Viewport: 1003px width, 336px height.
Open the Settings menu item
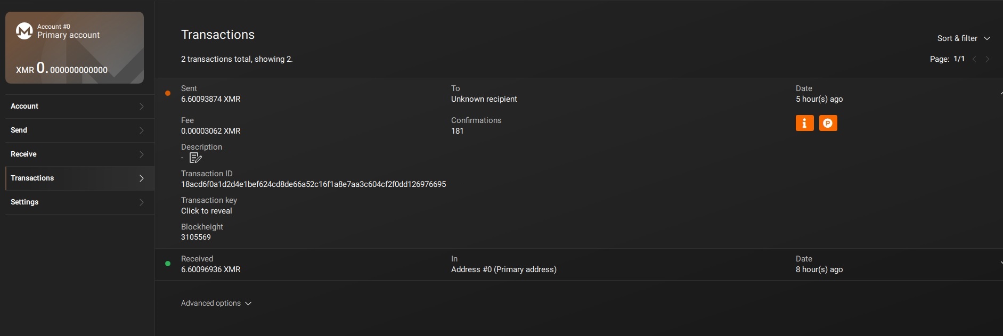[77, 202]
